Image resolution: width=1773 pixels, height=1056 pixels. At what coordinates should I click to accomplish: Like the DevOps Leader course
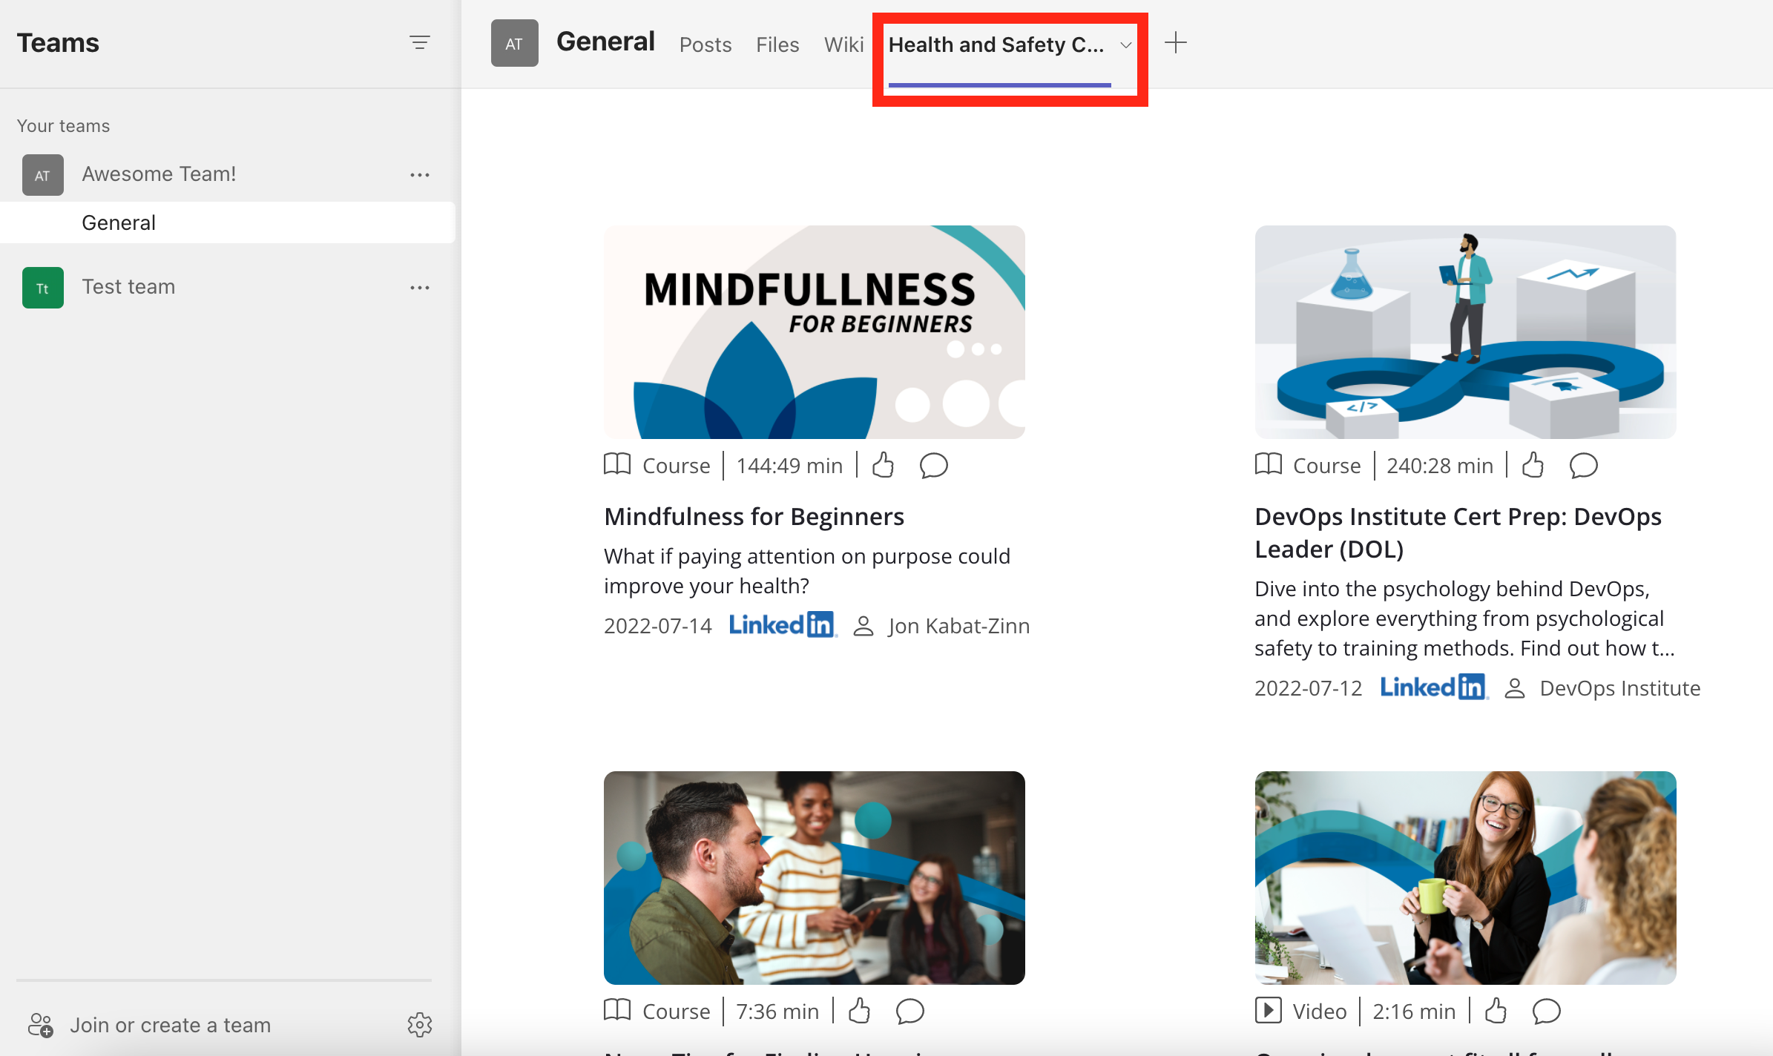1533,465
